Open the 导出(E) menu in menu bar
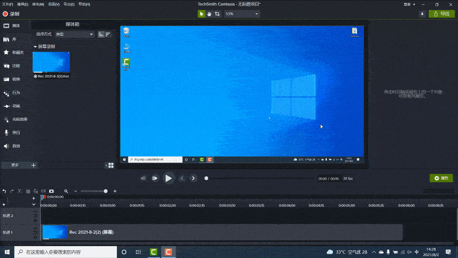The width and height of the screenshot is (458, 258). tap(69, 4)
